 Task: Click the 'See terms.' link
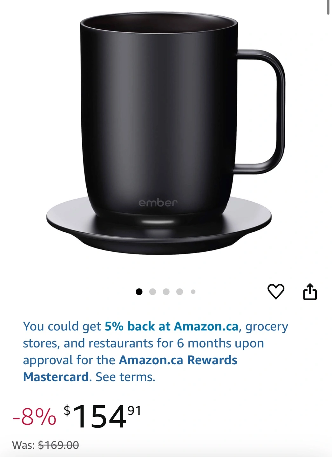125,377
